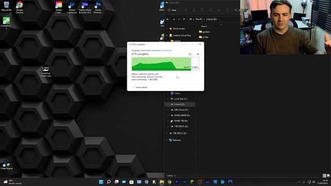Open the weather widget on taskbar
The width and height of the screenshot is (331, 186).
(12, 182)
